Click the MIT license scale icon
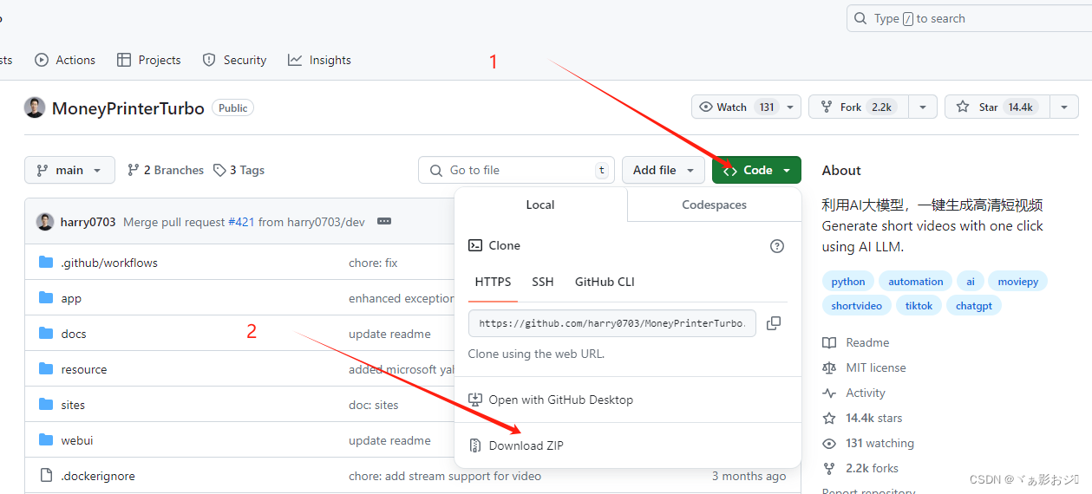This screenshot has height=494, width=1092. click(829, 367)
